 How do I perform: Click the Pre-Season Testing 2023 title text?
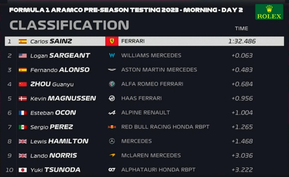pos(126,10)
